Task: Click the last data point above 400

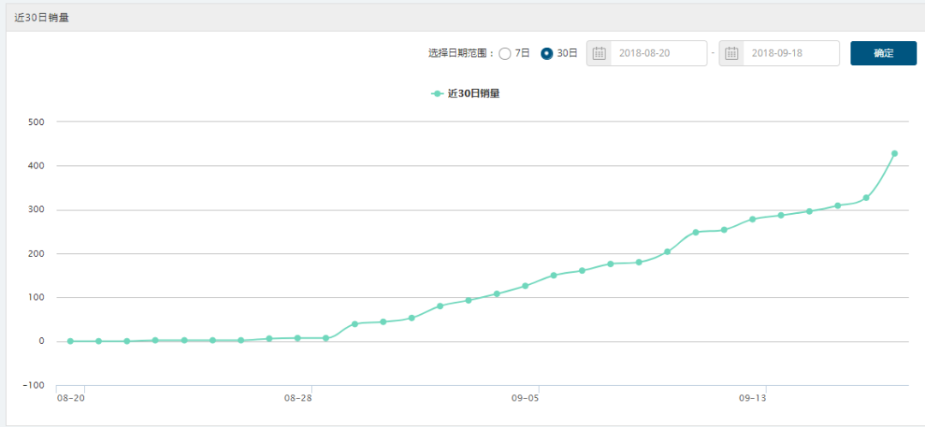Action: (894, 153)
